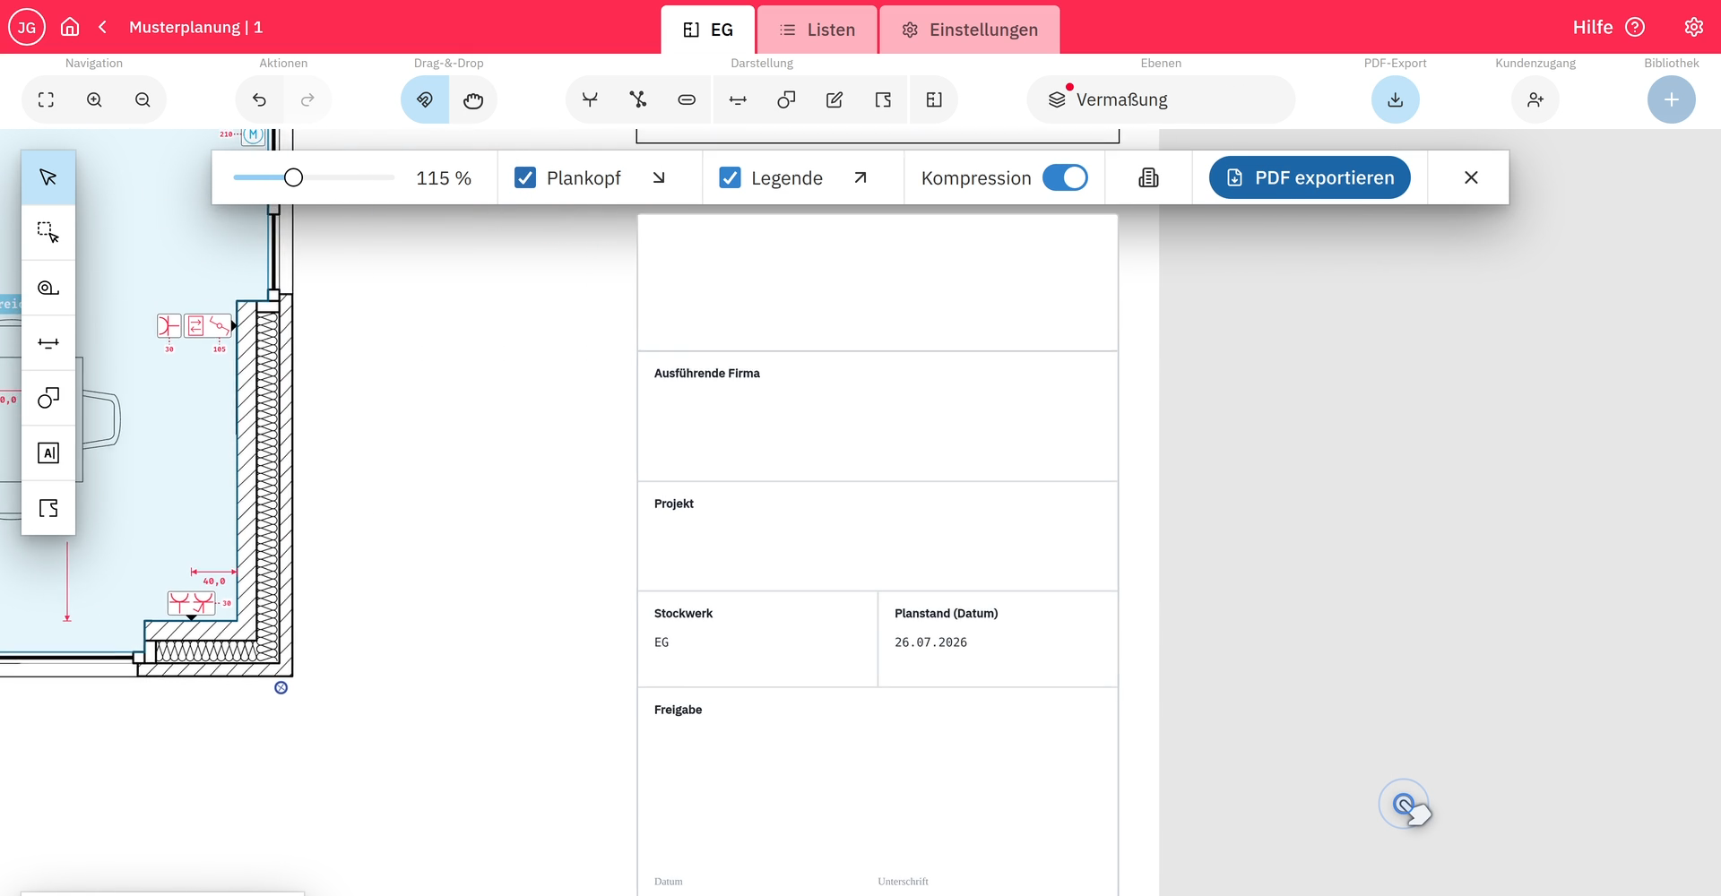The height and width of the screenshot is (896, 1721).
Task: Click the pill-shaped icon in Darstellung
Action: [x=687, y=99]
